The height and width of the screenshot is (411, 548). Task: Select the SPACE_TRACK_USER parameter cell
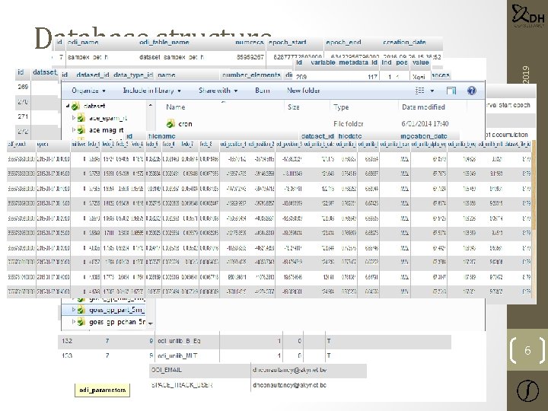click(182, 385)
